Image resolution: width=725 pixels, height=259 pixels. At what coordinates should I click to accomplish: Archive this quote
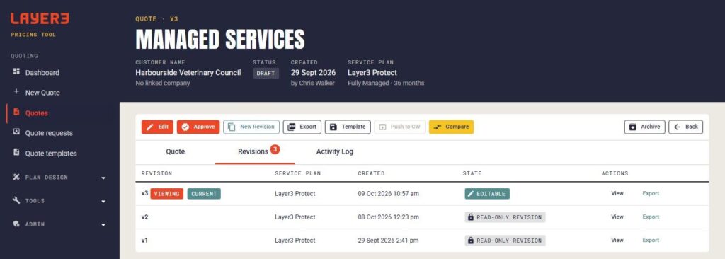[644, 127]
